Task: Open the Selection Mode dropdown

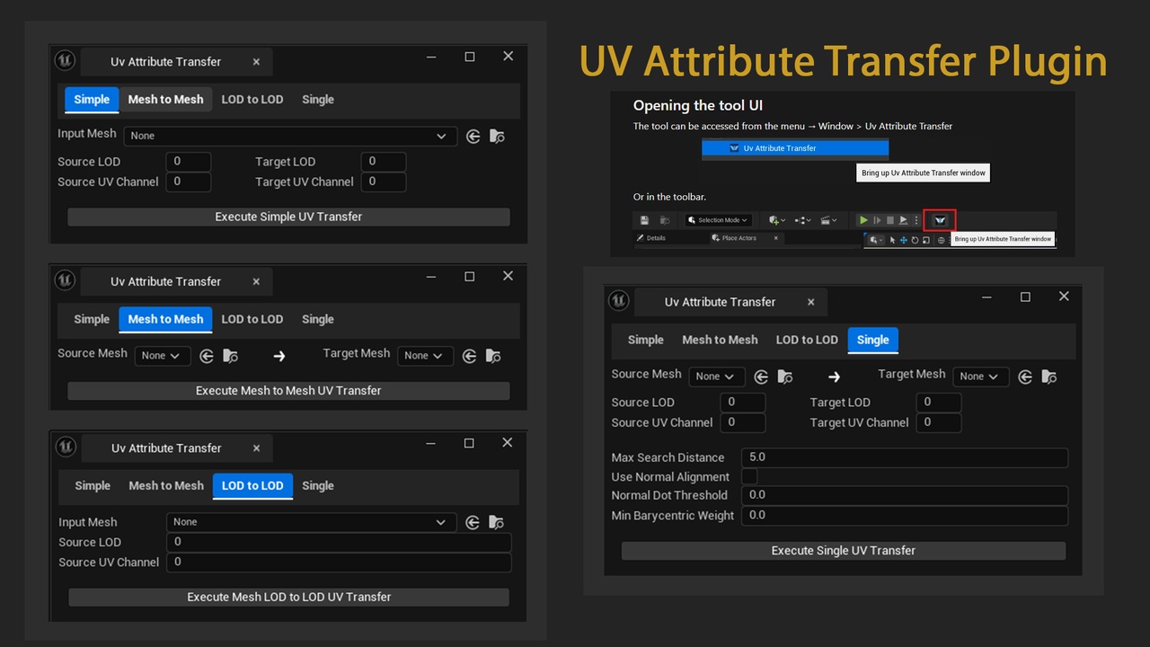Action: tap(719, 220)
